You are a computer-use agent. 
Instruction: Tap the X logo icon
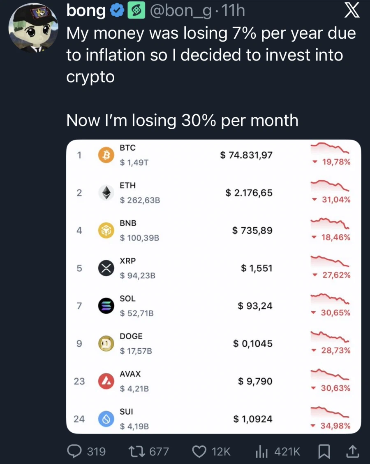pos(351,11)
